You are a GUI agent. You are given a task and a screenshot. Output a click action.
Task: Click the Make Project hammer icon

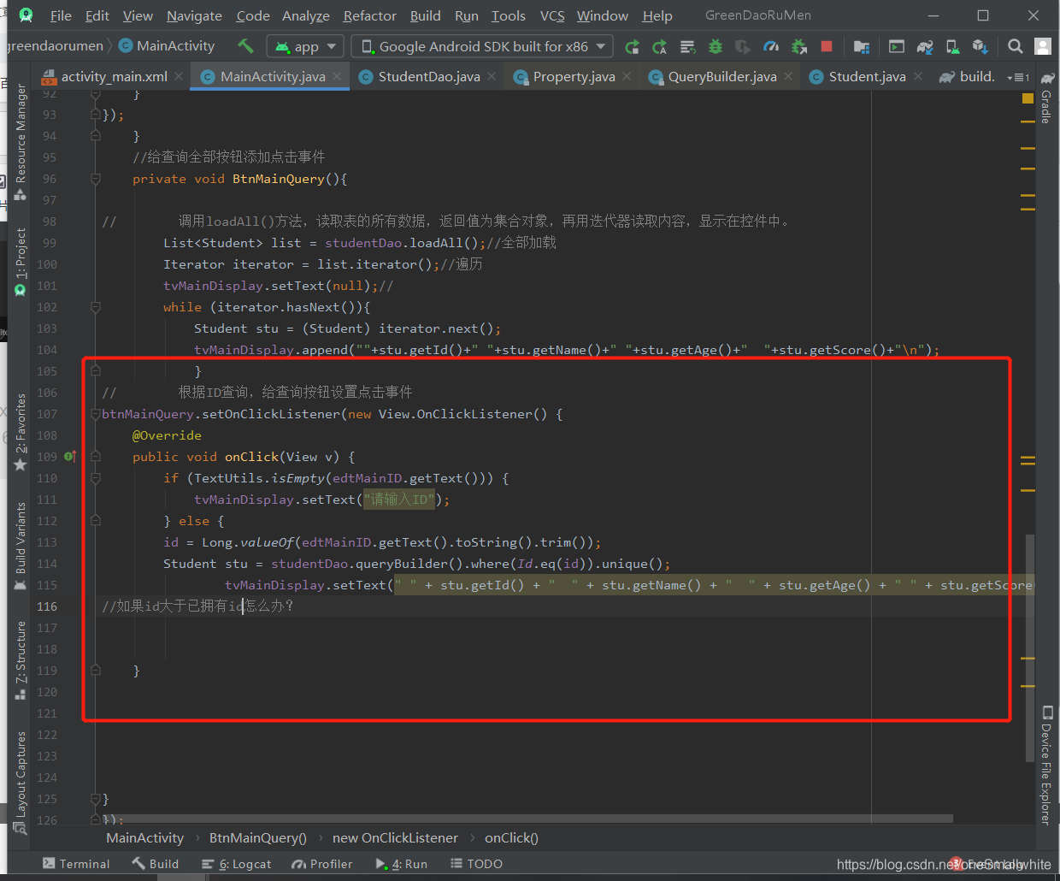(246, 46)
